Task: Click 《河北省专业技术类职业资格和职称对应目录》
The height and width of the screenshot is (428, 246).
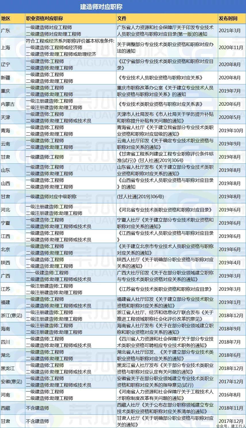Action: 165,210
